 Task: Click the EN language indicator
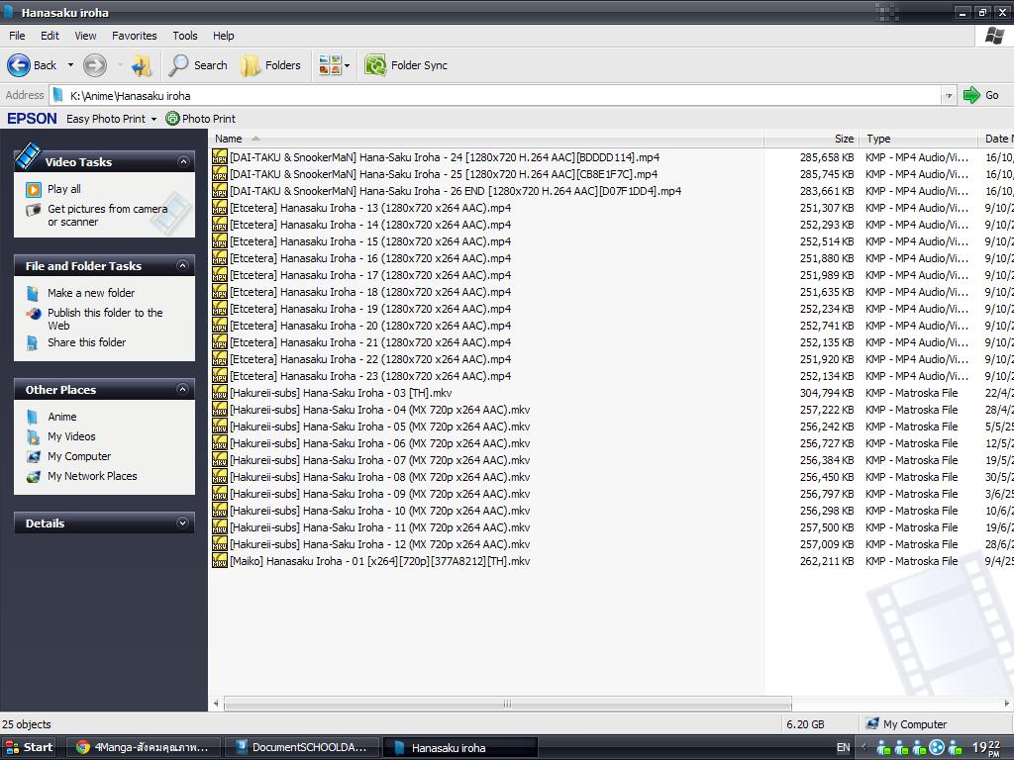coord(844,747)
